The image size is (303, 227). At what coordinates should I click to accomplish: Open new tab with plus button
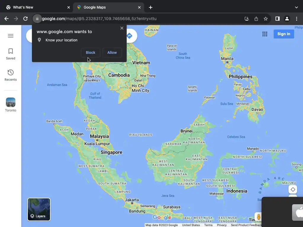click(151, 7)
